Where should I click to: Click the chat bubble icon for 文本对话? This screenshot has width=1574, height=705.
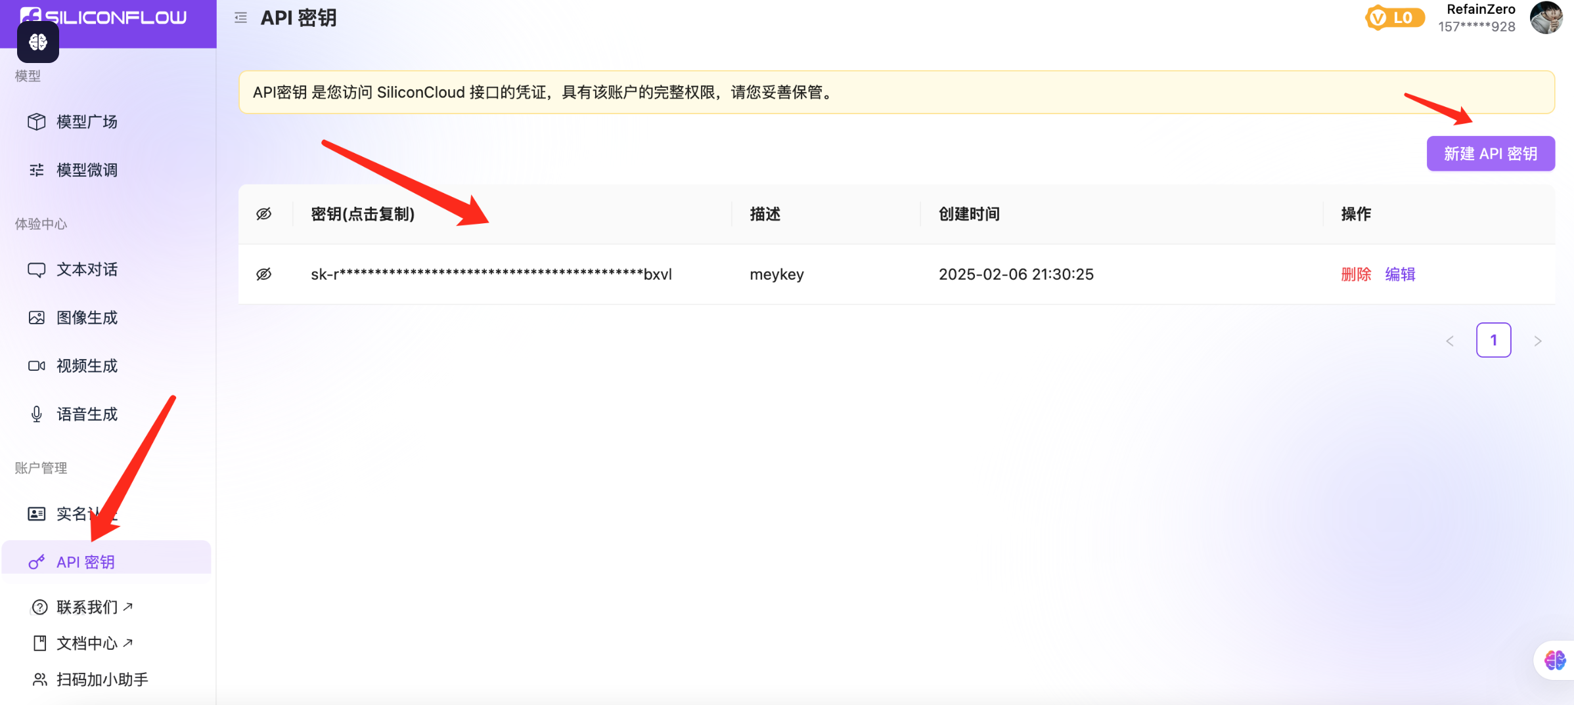click(37, 269)
